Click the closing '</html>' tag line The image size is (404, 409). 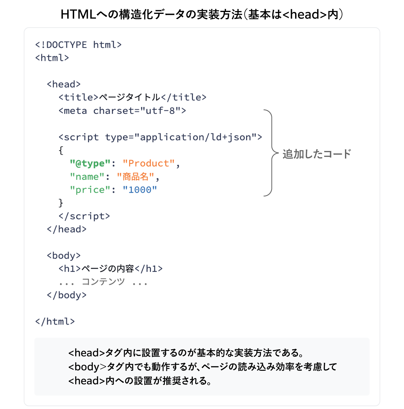pos(55,322)
